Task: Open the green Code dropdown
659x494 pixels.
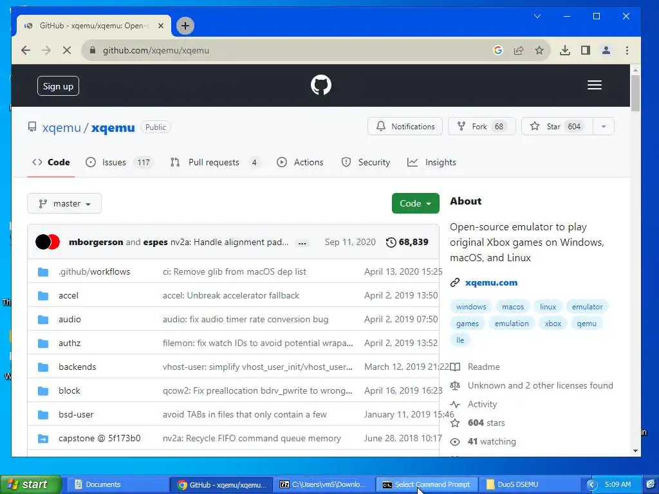Action: click(x=415, y=203)
